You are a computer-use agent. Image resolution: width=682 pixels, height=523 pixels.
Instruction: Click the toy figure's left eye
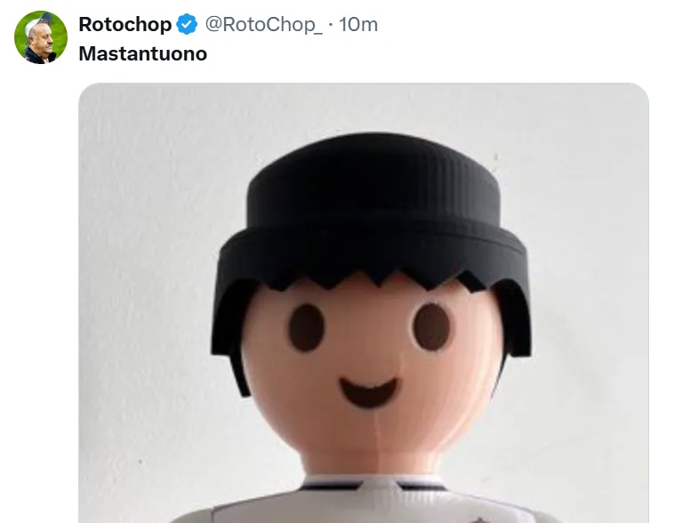coord(306,327)
